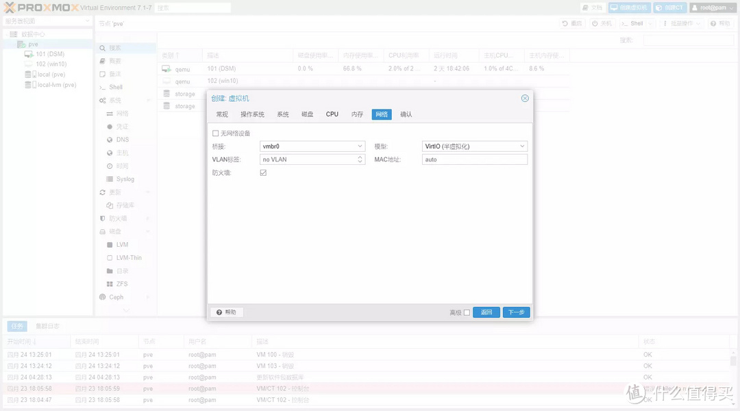Open 时间 clock icon in node menu
The height and width of the screenshot is (411, 740).
tap(110, 166)
